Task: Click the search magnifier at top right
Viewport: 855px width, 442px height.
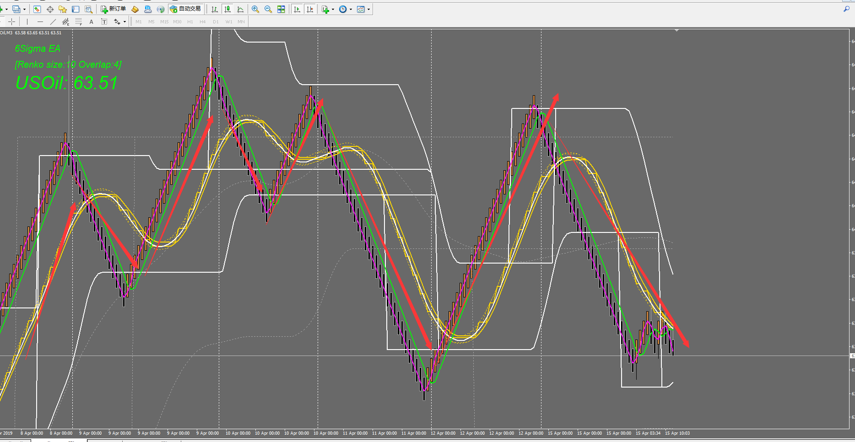Action: pos(846,9)
